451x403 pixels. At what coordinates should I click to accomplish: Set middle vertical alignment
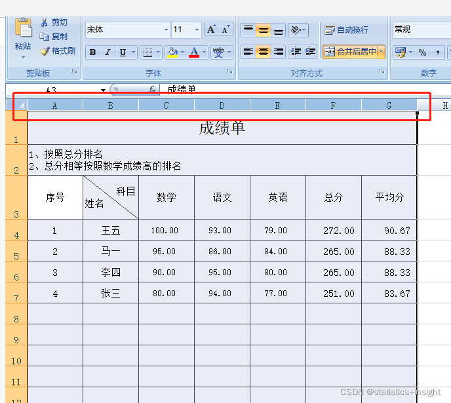tap(263, 30)
